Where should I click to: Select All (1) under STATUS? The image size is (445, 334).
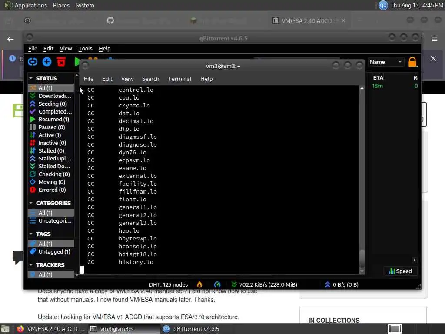[x=51, y=88]
